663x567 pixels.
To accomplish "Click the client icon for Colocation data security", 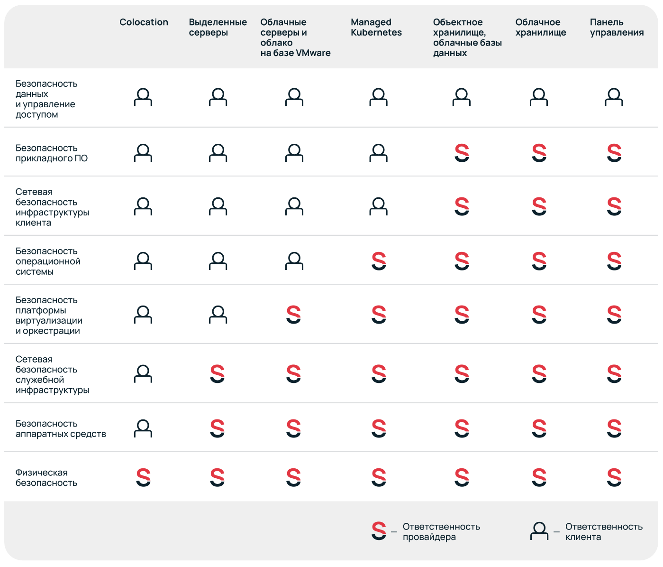I will point(143,97).
